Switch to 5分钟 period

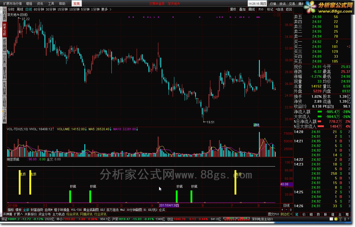pyautogui.click(x=85, y=9)
